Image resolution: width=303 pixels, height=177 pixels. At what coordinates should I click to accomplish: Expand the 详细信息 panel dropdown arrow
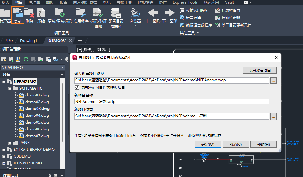[x=62, y=175]
